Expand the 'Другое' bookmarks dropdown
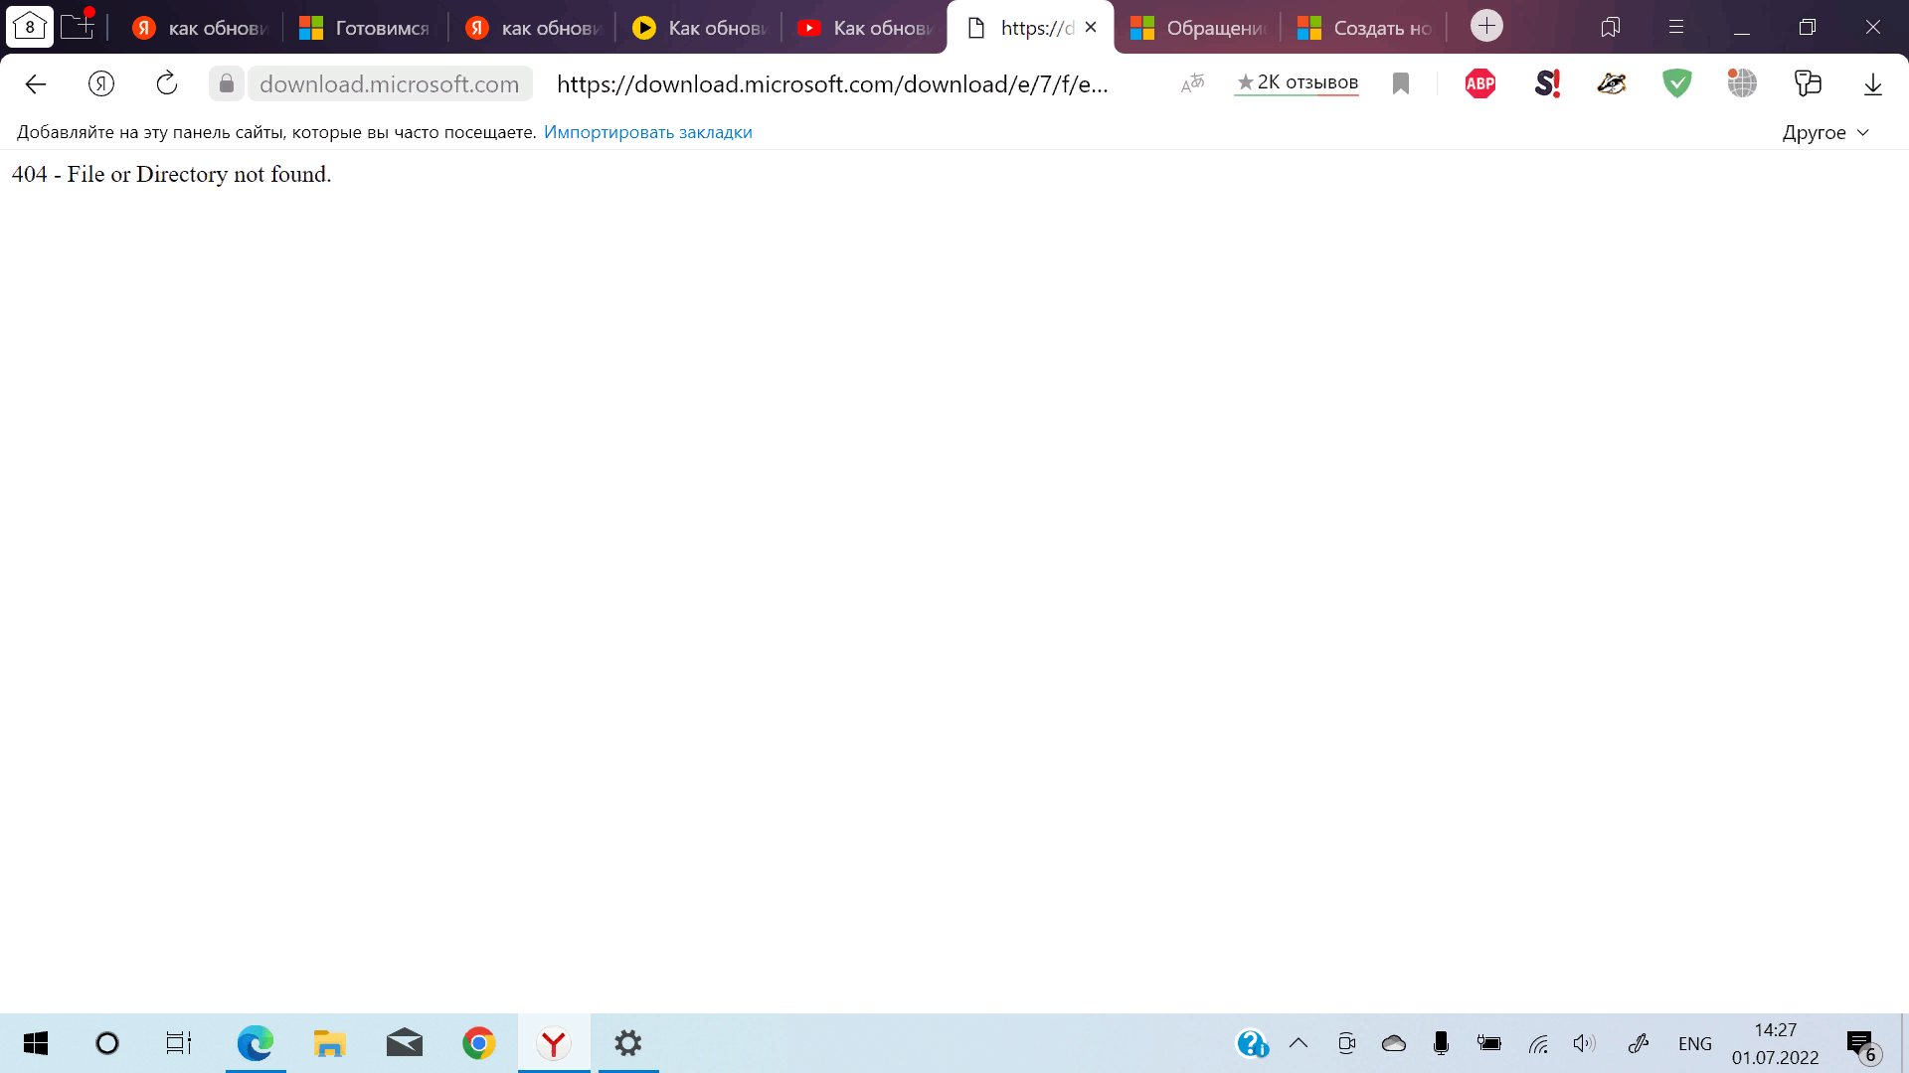Screen dimensions: 1909x1073 click(x=1825, y=132)
